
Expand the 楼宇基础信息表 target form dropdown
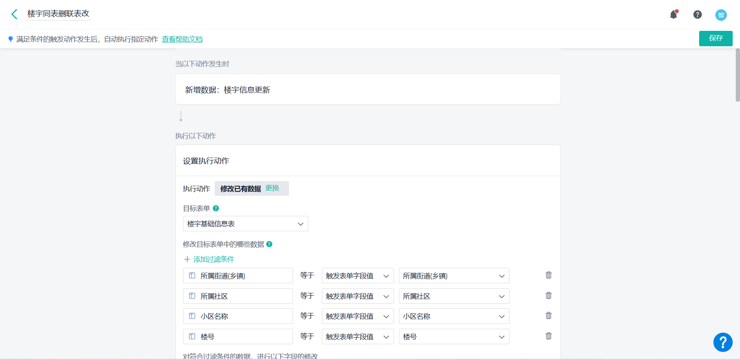[246, 224]
